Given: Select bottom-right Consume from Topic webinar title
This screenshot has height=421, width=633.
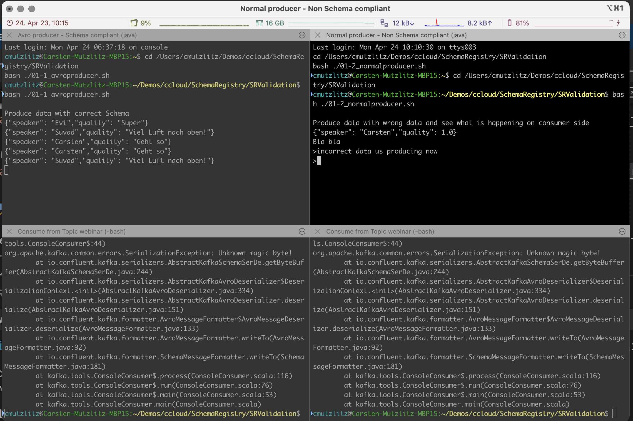Looking at the screenshot, I should tap(380, 231).
